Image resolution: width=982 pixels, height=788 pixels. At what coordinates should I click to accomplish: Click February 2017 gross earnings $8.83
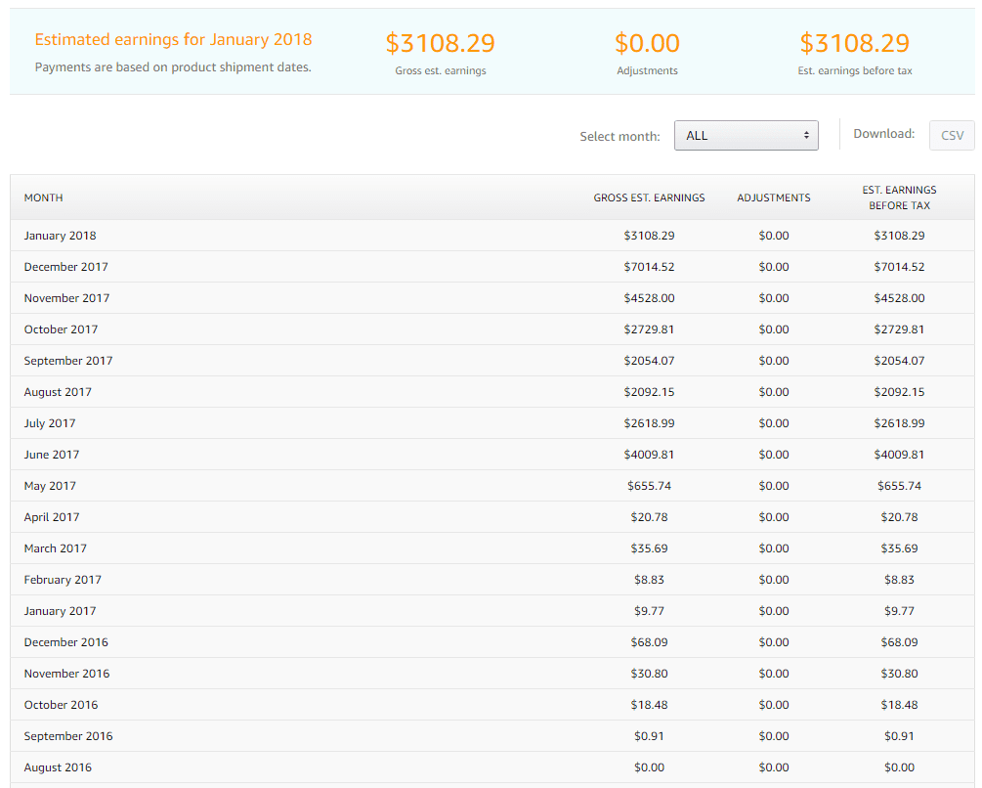tap(649, 580)
